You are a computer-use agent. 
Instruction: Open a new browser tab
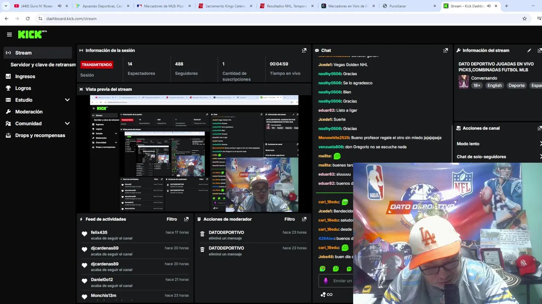506,6
